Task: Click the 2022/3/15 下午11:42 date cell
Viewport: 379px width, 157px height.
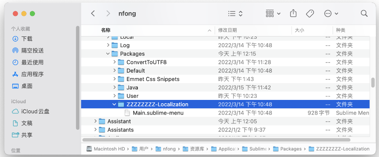Action: 245,87
